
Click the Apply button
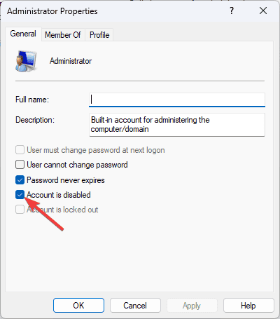(x=192, y=306)
